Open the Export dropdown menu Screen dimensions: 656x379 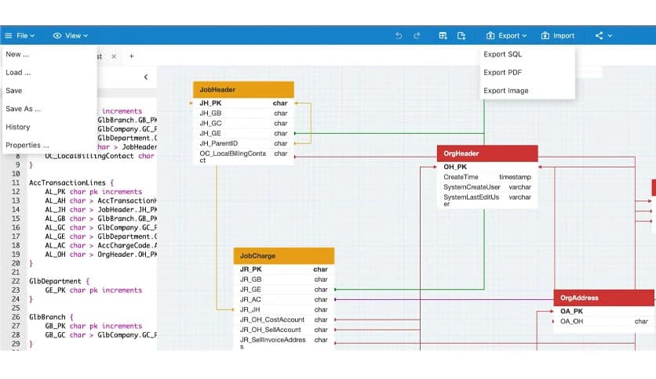507,36
